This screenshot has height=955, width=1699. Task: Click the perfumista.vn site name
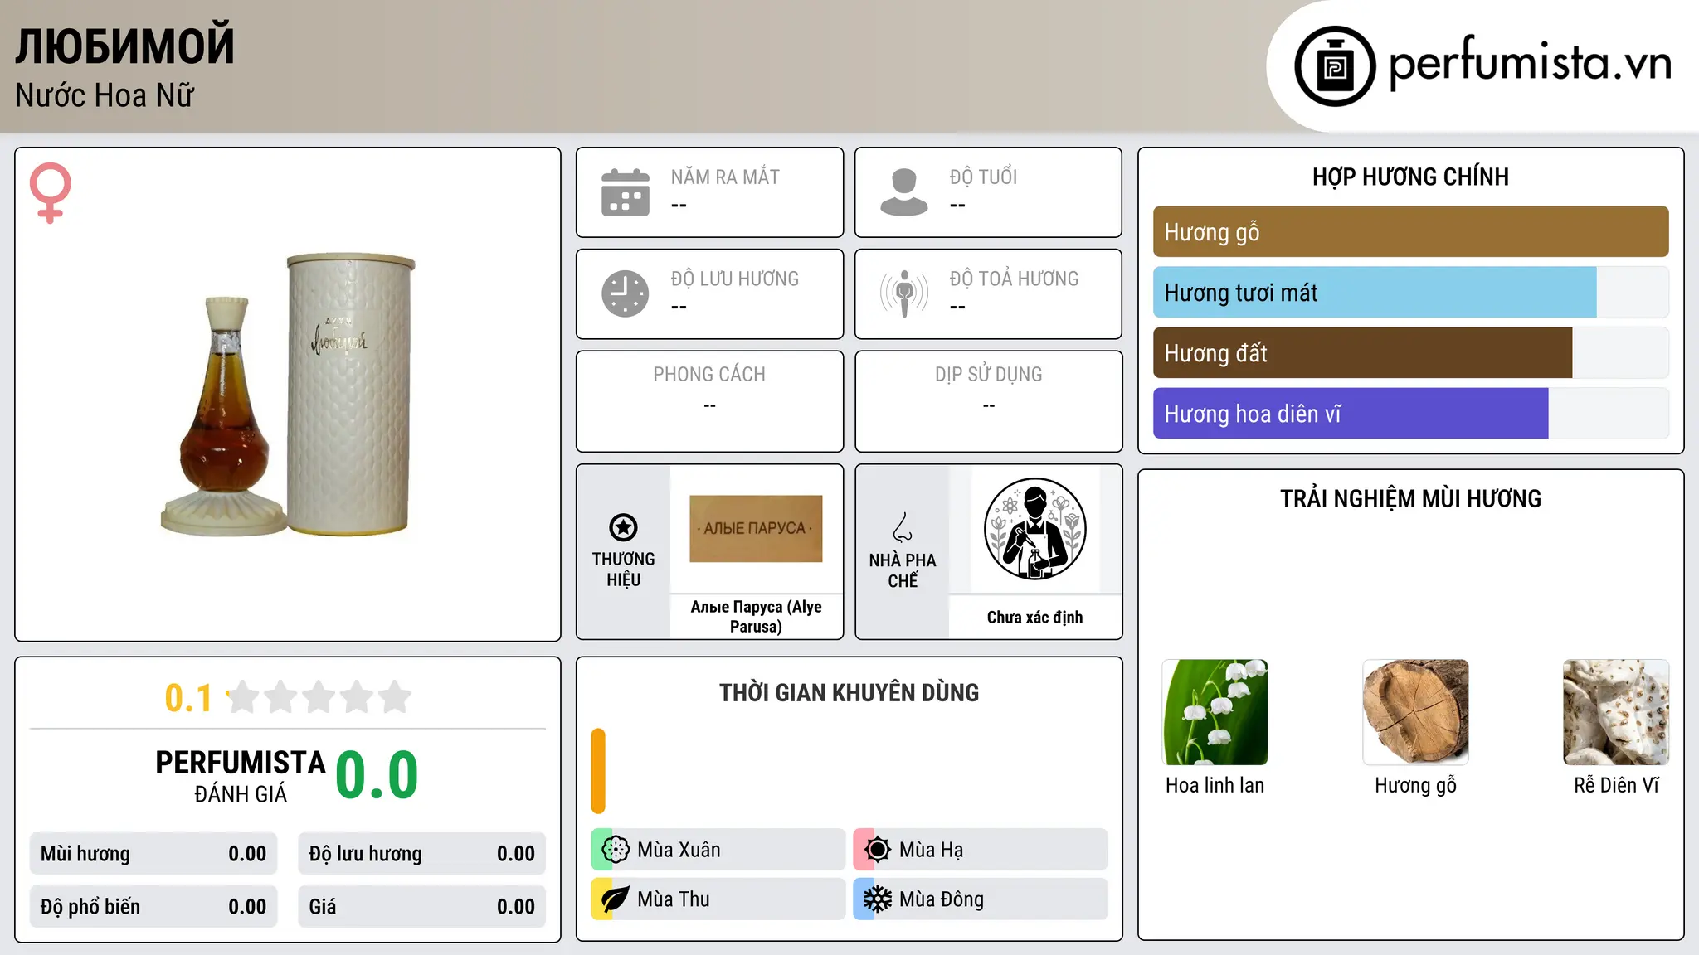point(1530,63)
